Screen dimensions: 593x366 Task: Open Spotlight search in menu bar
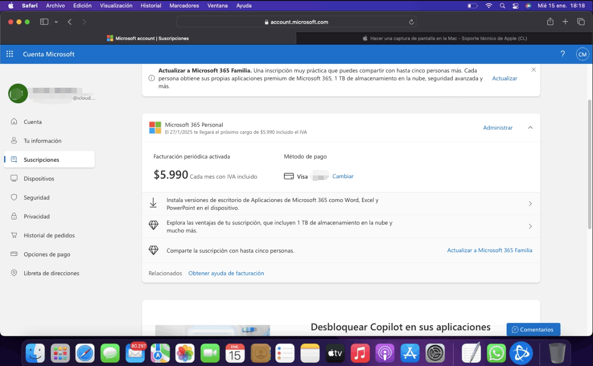click(x=502, y=5)
